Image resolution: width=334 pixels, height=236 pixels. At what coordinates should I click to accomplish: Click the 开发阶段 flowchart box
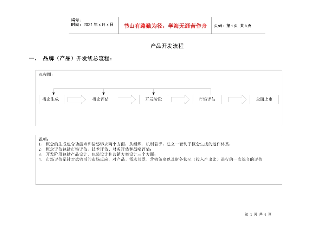click(x=154, y=99)
